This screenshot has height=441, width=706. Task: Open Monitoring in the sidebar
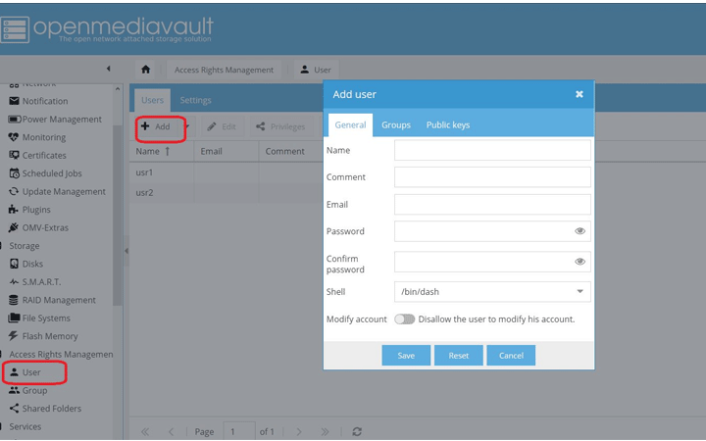(x=37, y=137)
